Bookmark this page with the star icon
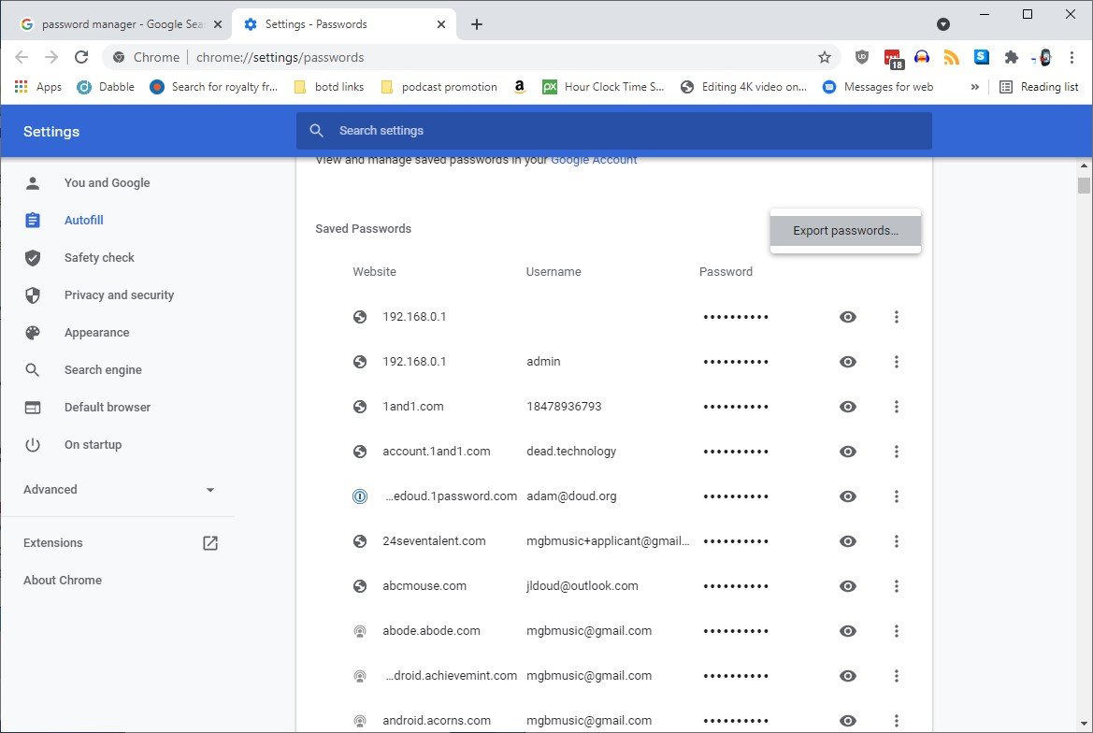1093x733 pixels. coord(825,57)
